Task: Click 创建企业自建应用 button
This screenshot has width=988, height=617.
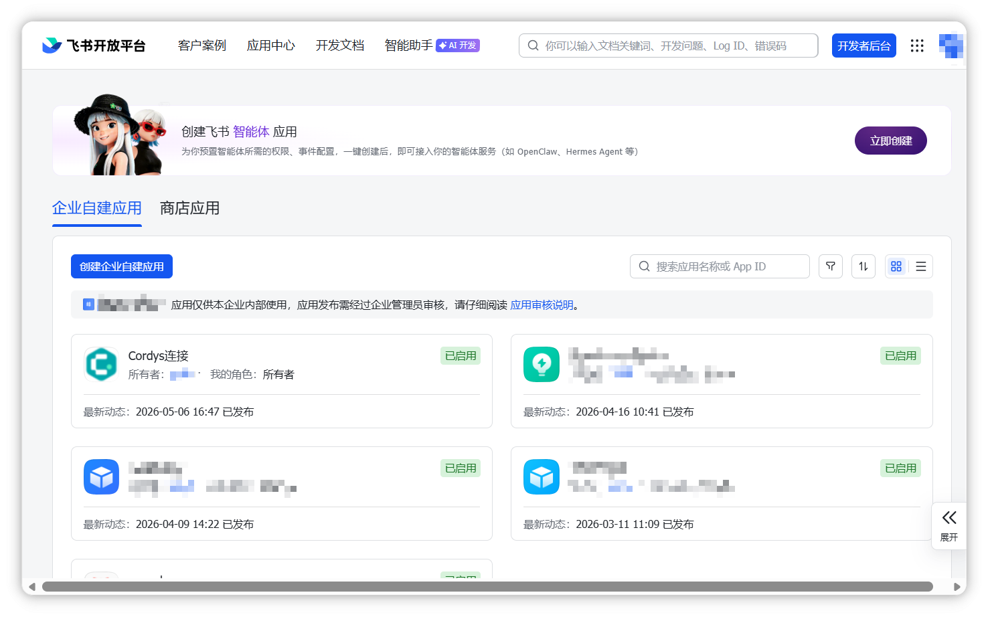Action: [x=122, y=266]
